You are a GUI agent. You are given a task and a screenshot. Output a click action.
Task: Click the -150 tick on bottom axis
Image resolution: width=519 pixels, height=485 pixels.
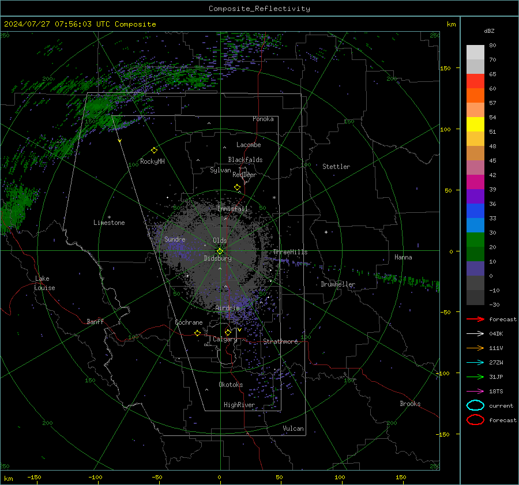pyautogui.click(x=34, y=478)
